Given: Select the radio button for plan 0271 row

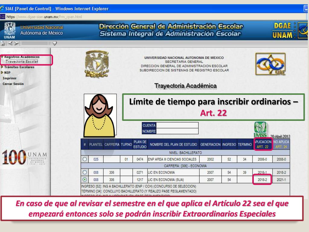Looking at the screenshot, I should tap(85, 172).
